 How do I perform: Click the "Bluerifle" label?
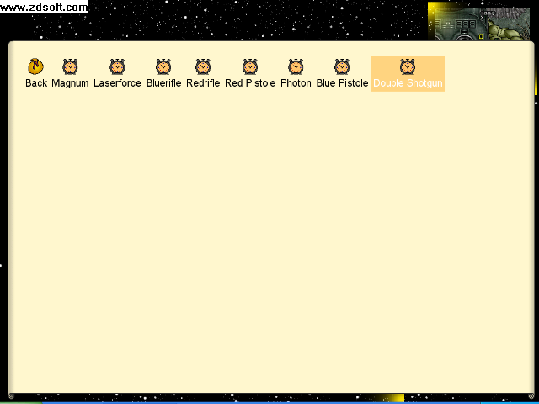click(x=163, y=83)
